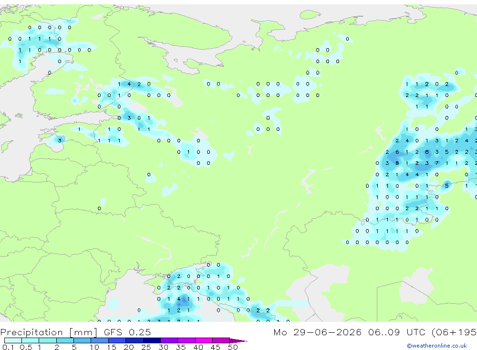Click the map value '6' in eastern rain area
Screen dimensions: 477x350
click(x=397, y=152)
